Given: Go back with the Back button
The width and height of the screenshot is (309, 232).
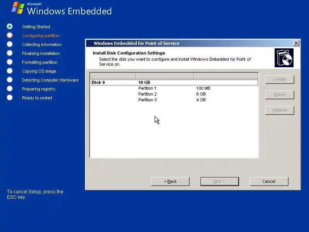Looking at the screenshot, I should pyautogui.click(x=170, y=181).
